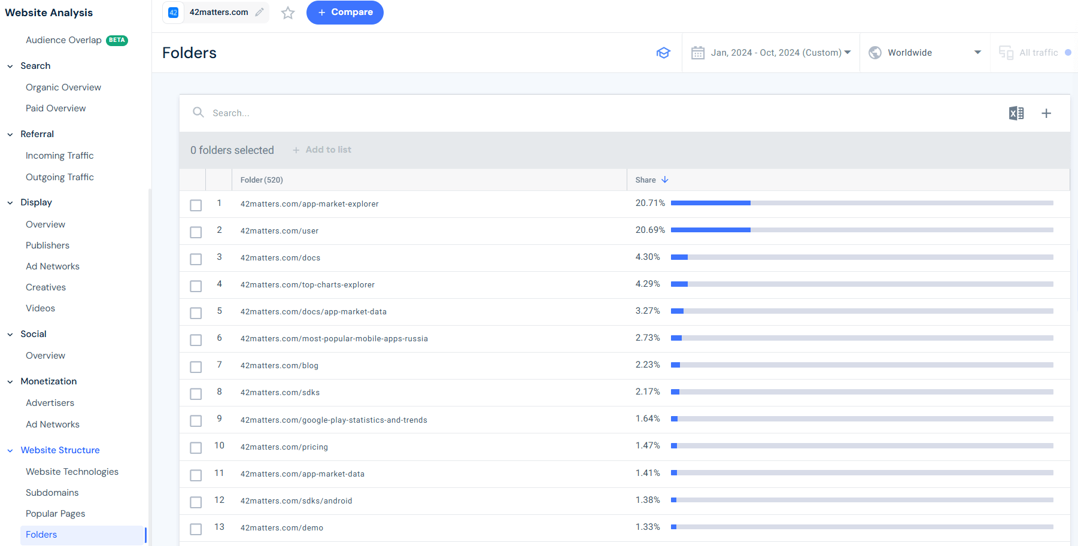The image size is (1078, 546).
Task: Select the 42matters.com/sdks checkbox
Action: 196,394
